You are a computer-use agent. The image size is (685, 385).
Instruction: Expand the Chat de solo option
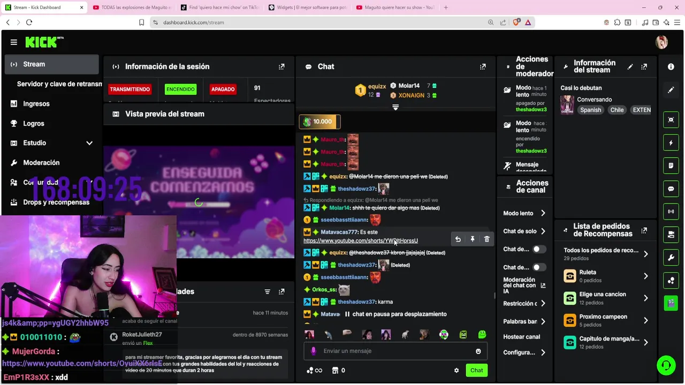(x=524, y=232)
